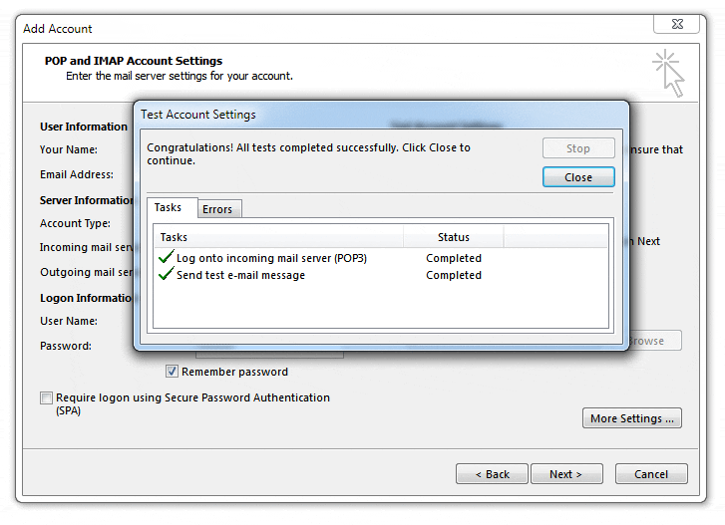The width and height of the screenshot is (725, 525).
Task: Open More Settings dialog
Action: click(x=632, y=418)
